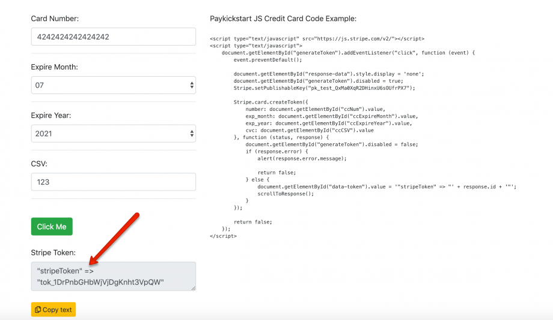
Task: Click the 'Stripe Token:' label
Action: point(53,252)
